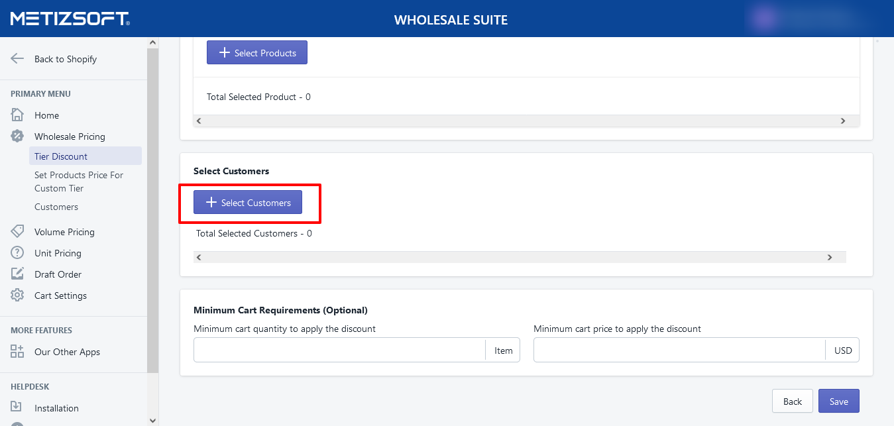Click the Unit Pricing question mark icon

(17, 253)
